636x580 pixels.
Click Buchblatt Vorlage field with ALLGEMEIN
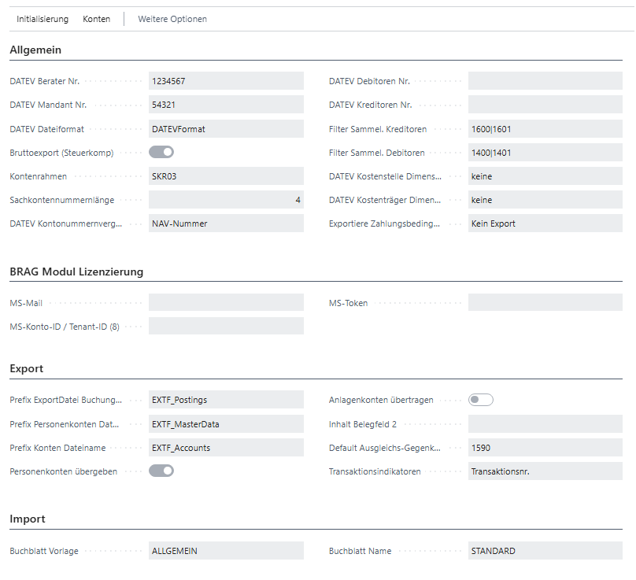[x=226, y=551]
